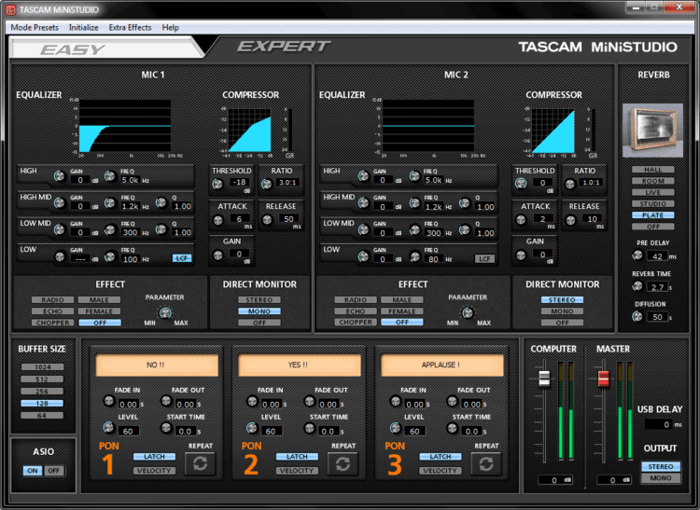700x510 pixels.
Task: Enable the MIC 2 LCF low cut filter
Action: click(x=484, y=258)
